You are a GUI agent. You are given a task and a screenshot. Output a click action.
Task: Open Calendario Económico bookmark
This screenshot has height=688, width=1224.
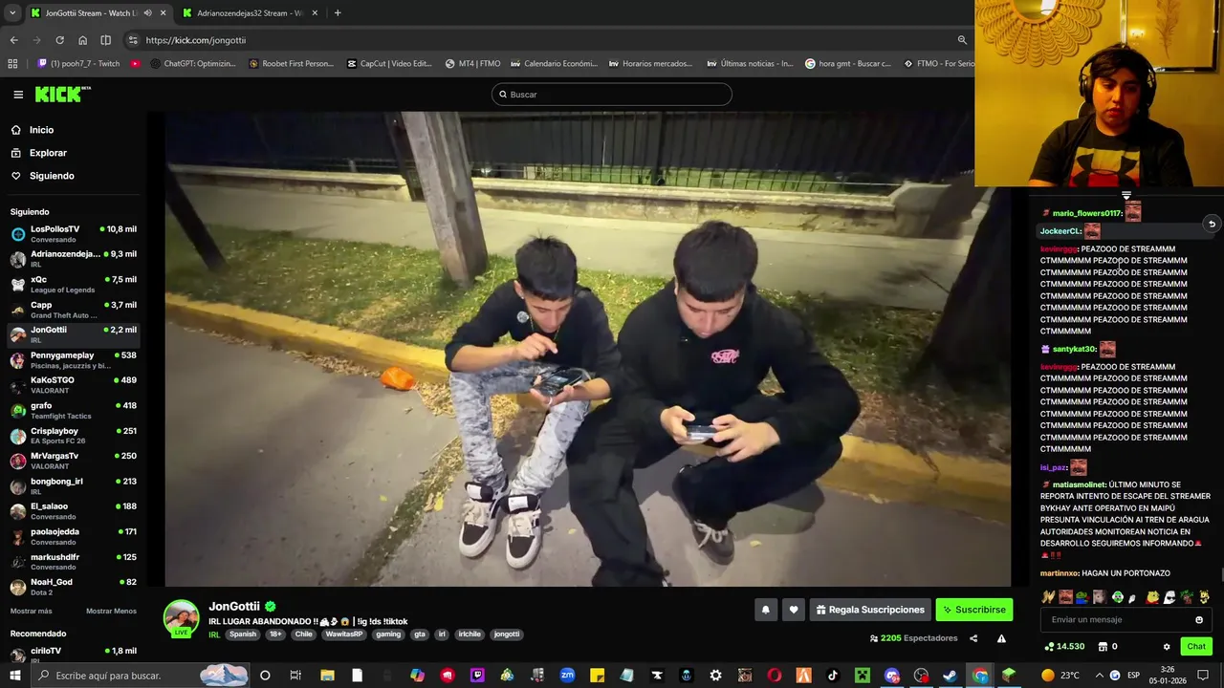coord(554,64)
